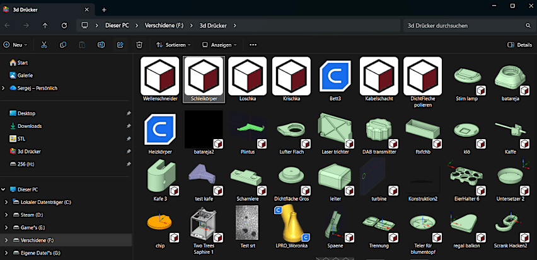Click the Paste clipboard icon in toolbar

point(82,45)
